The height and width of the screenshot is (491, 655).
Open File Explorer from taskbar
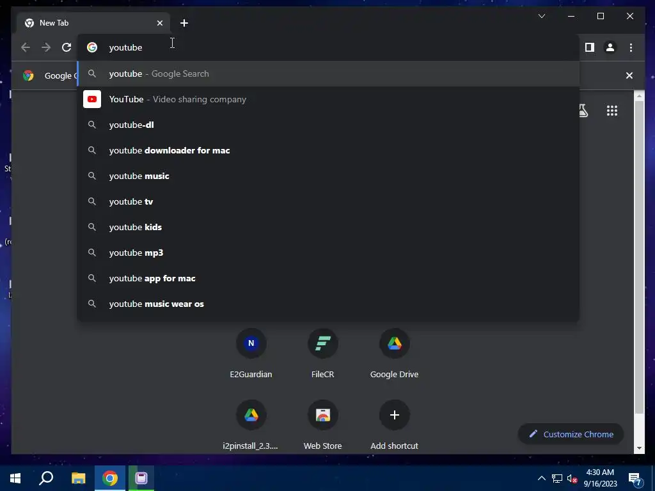click(78, 478)
